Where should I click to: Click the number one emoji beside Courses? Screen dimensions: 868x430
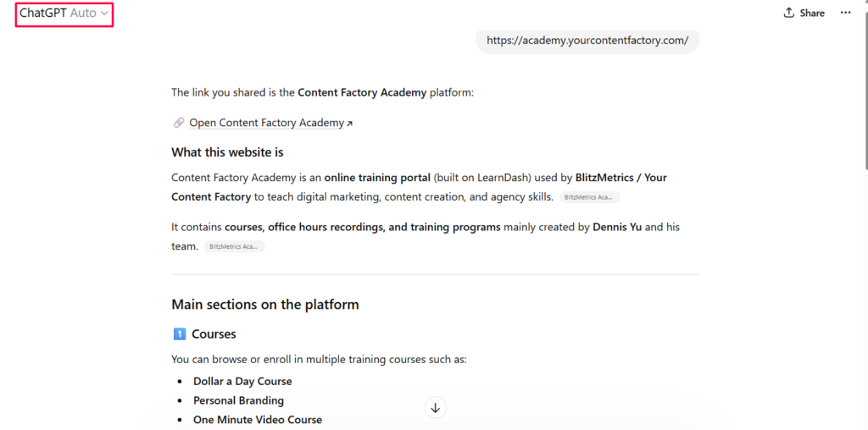(x=179, y=334)
